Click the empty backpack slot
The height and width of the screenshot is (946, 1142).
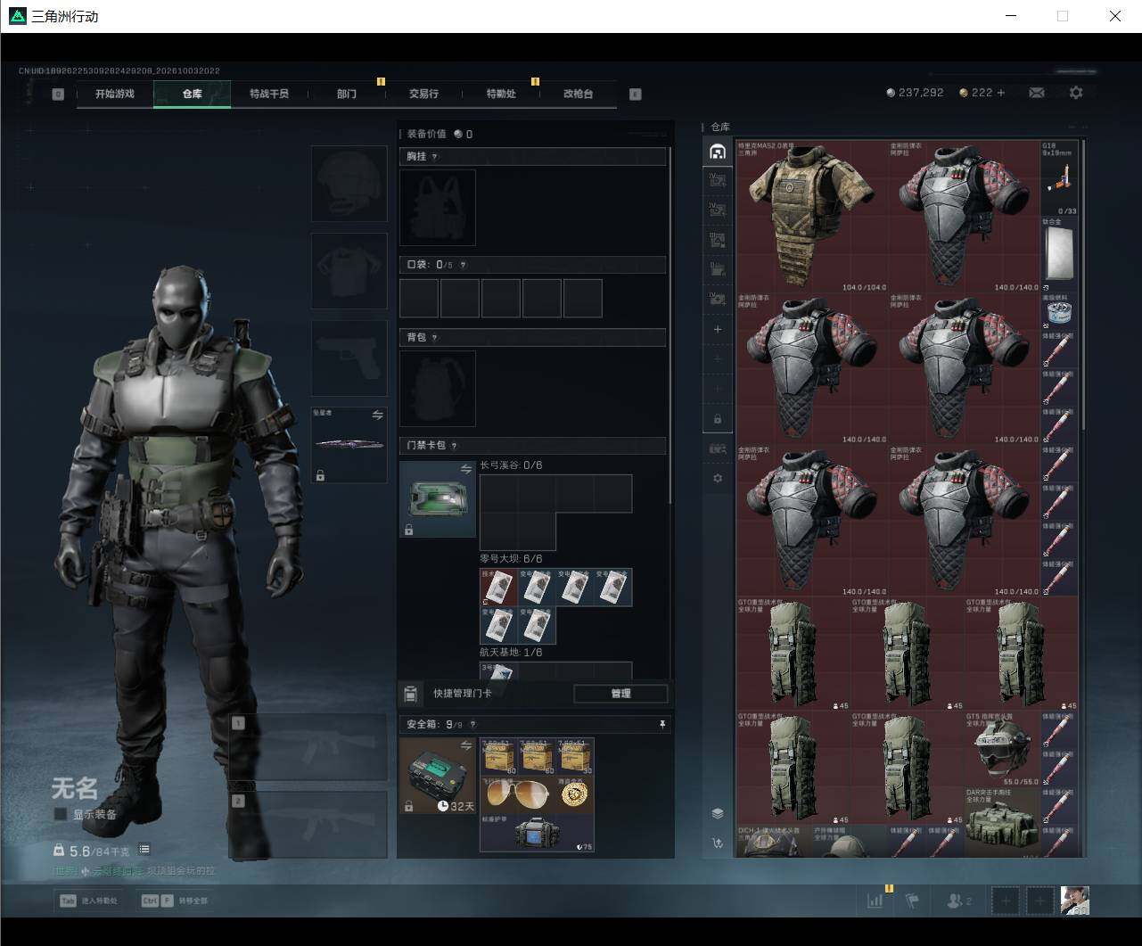point(437,389)
